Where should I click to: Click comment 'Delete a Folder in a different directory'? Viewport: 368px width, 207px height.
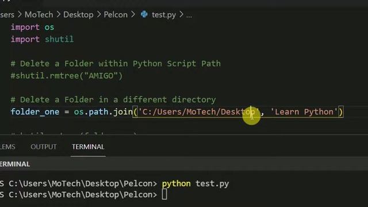(113, 99)
